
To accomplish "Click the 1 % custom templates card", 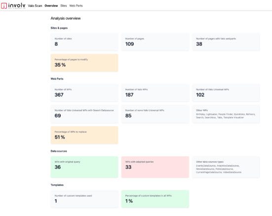I will coord(155,199).
